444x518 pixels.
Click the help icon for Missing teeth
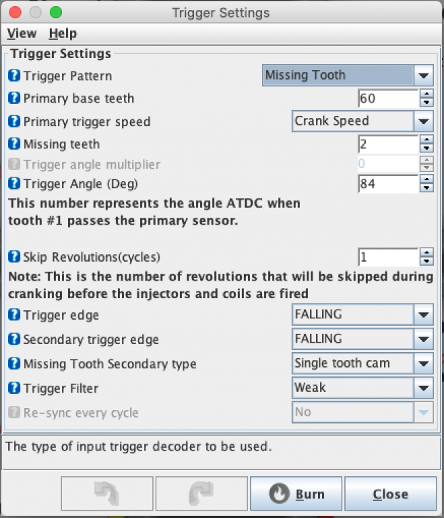(x=14, y=144)
